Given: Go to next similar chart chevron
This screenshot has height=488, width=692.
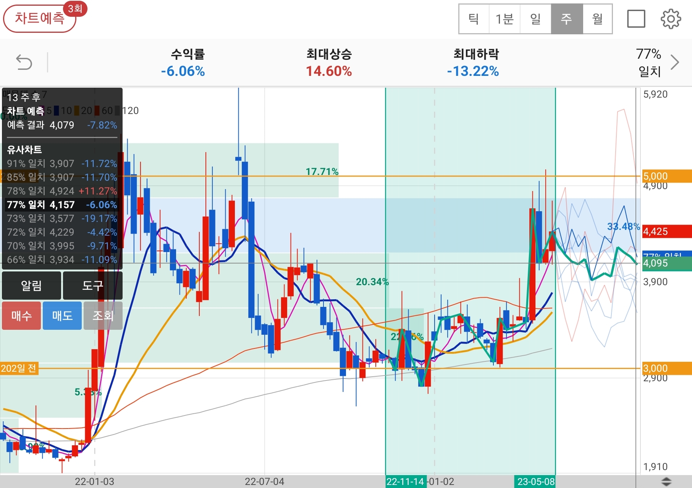Looking at the screenshot, I should click(675, 62).
